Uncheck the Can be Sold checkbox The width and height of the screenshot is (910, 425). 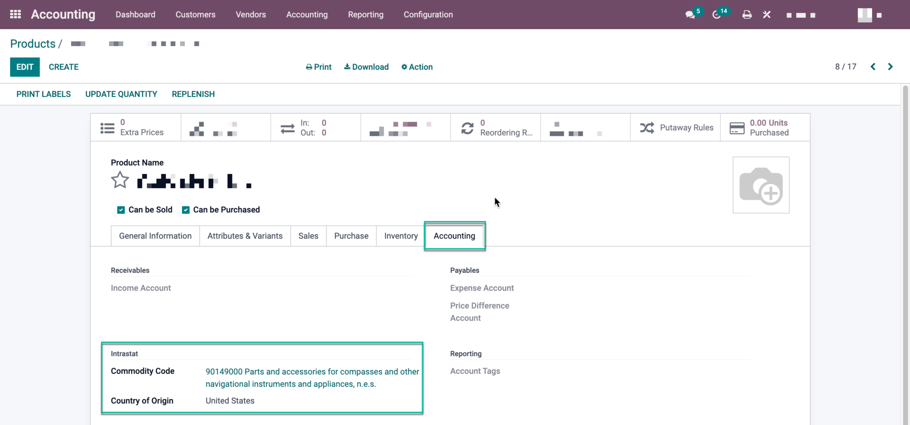click(x=120, y=210)
